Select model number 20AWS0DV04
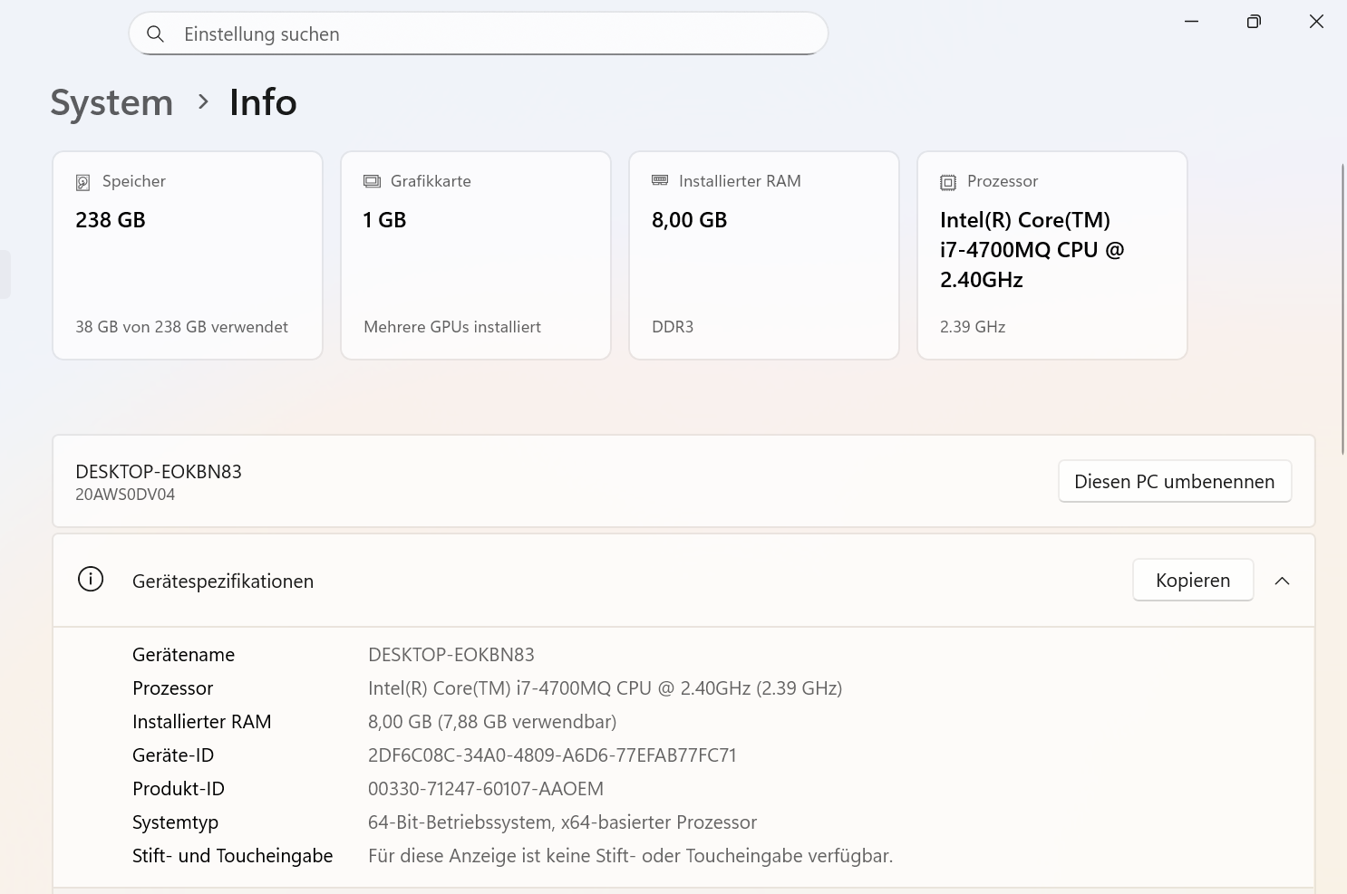The width and height of the screenshot is (1347, 894). click(125, 495)
